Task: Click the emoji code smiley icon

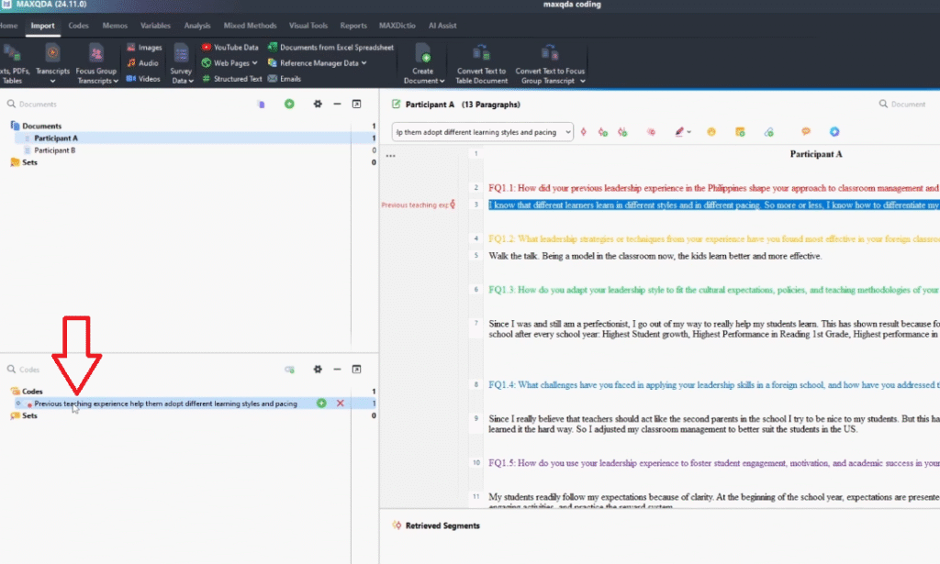Action: (711, 132)
